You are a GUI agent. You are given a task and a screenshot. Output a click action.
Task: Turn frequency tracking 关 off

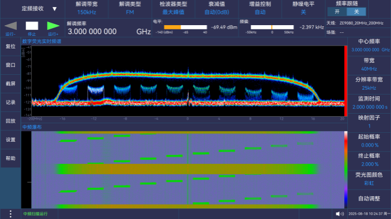356,11
